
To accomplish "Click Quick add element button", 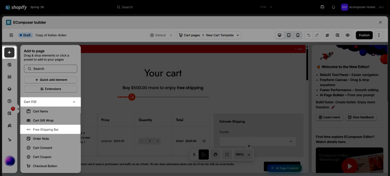I will point(51,80).
